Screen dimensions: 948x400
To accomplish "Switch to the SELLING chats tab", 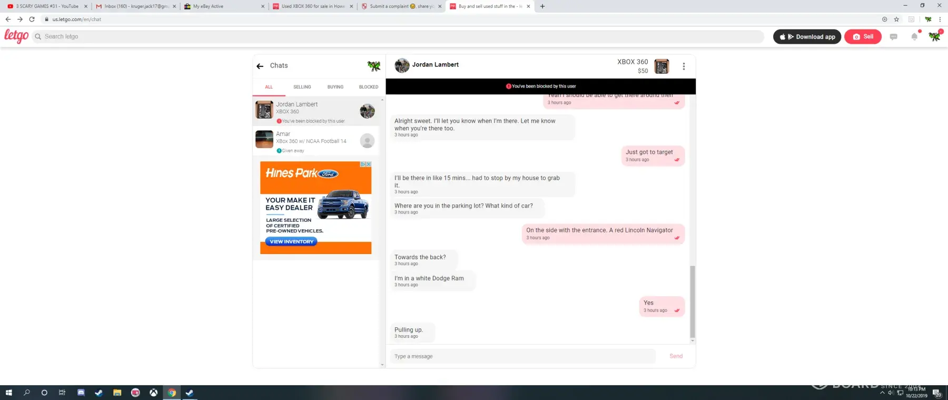I will 302,87.
